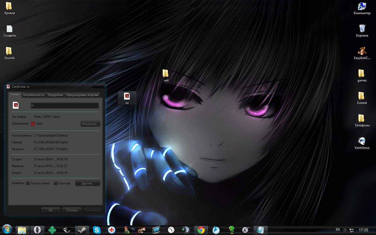Click the blue bird globe taskbar icon
The height and width of the screenshot is (235, 376).
(x=216, y=230)
